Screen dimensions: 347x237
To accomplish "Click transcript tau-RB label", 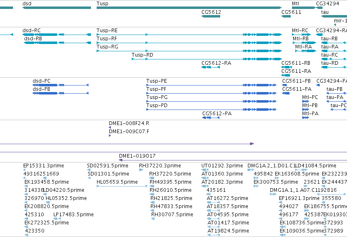I will pos(329,39).
